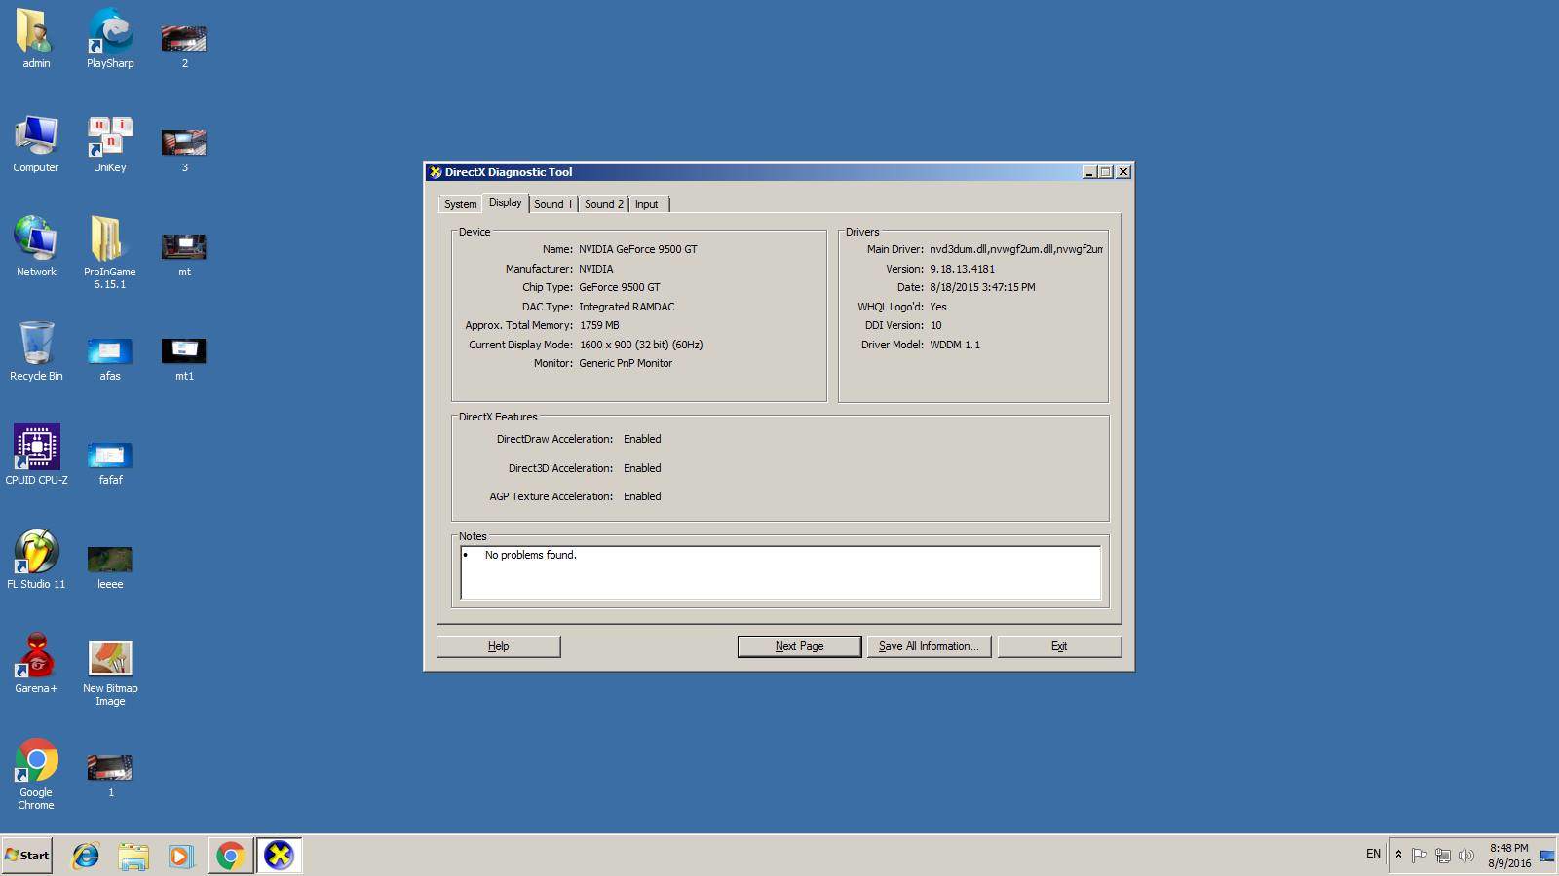1559x876 pixels.
Task: Click the DirectX Diagnostic taskbar icon
Action: (279, 856)
